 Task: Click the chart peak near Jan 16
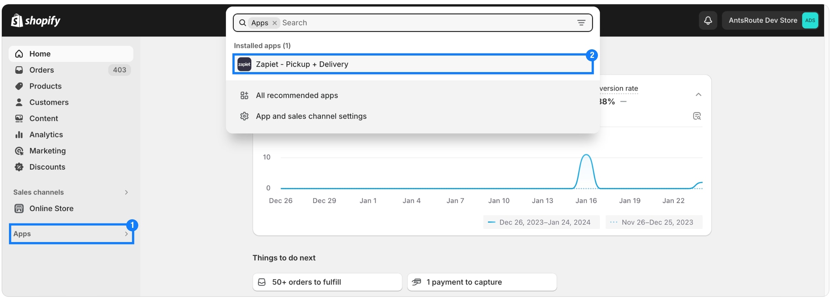586,155
